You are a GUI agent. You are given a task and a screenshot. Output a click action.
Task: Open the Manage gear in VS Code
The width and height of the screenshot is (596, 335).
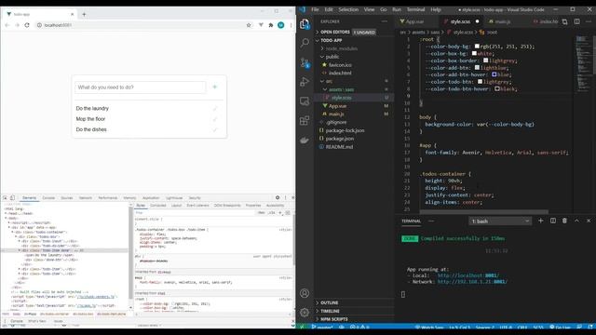click(x=305, y=313)
